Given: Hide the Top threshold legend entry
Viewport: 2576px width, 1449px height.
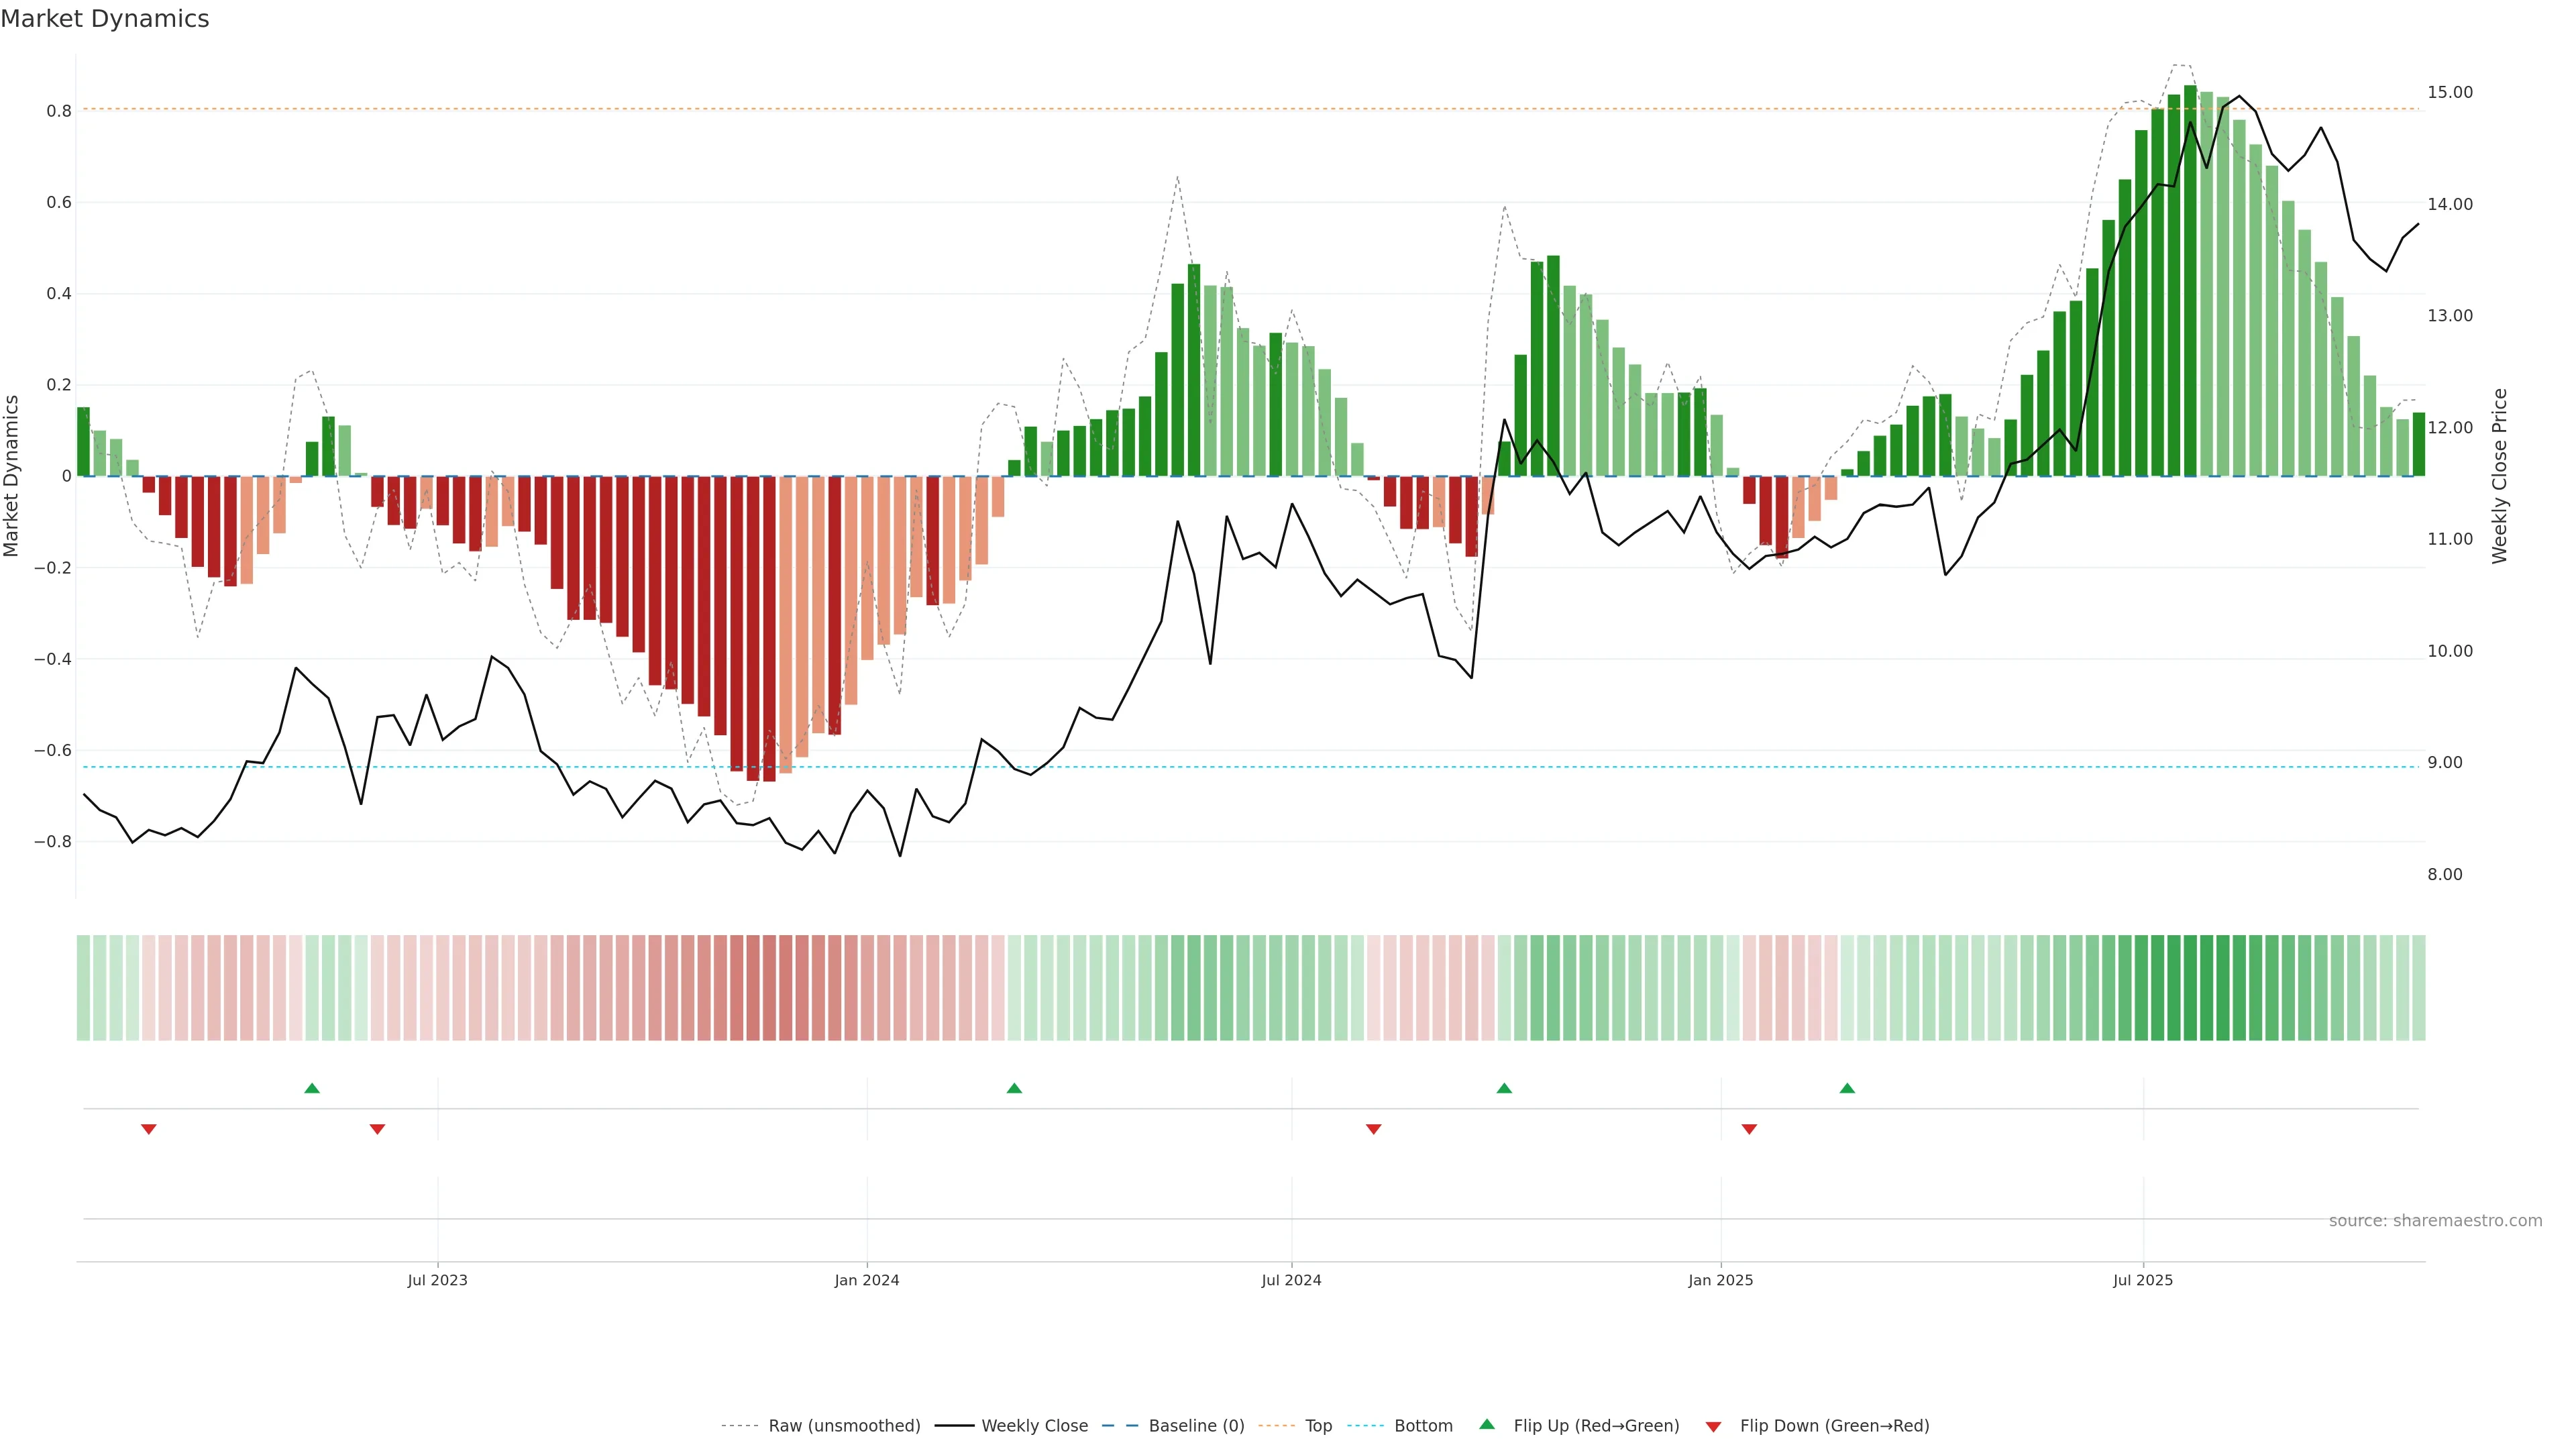Looking at the screenshot, I should coord(1318,1426).
